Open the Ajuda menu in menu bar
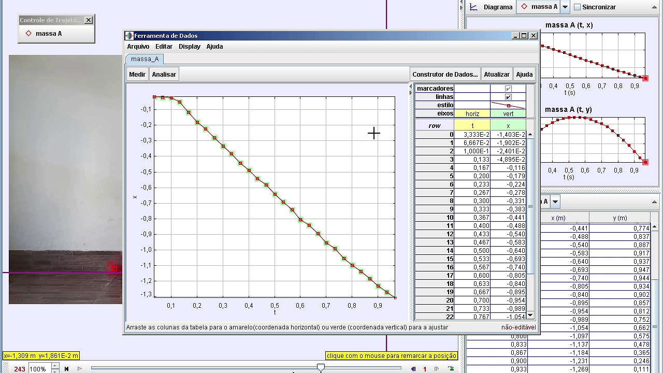The height and width of the screenshot is (373, 663). click(x=214, y=47)
